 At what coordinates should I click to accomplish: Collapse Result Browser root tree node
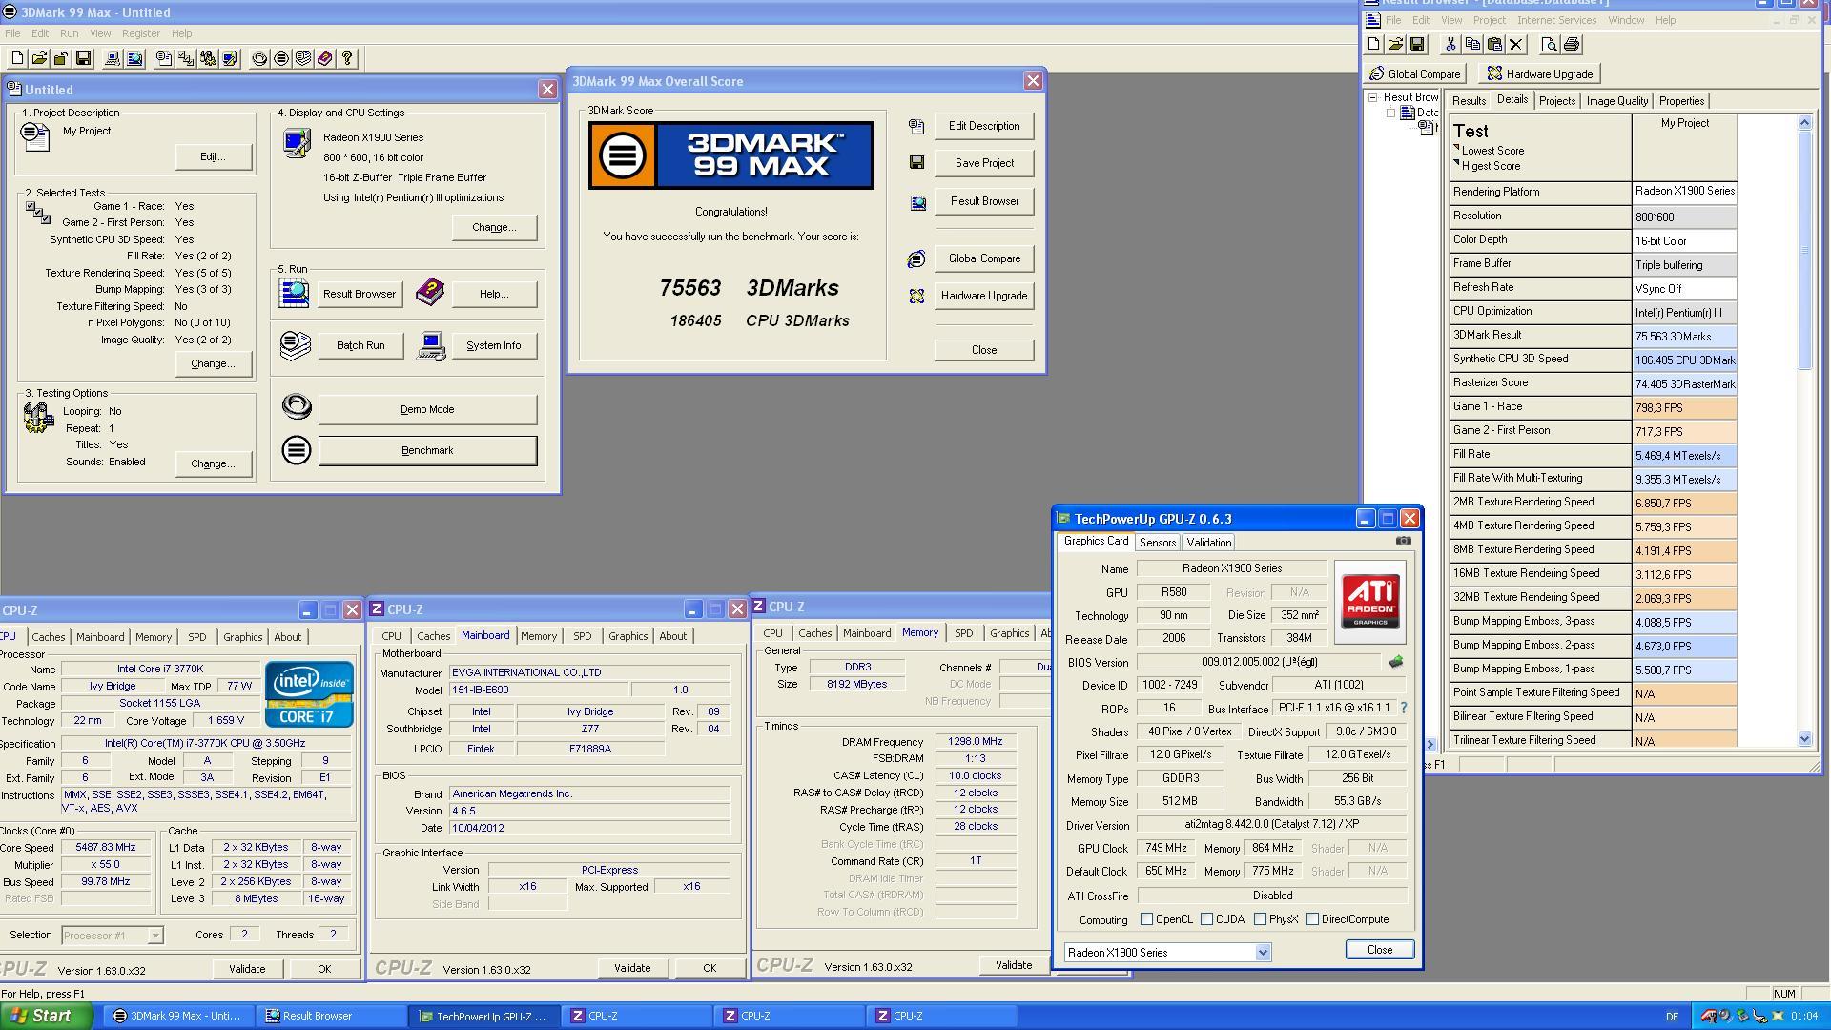[x=1373, y=97]
